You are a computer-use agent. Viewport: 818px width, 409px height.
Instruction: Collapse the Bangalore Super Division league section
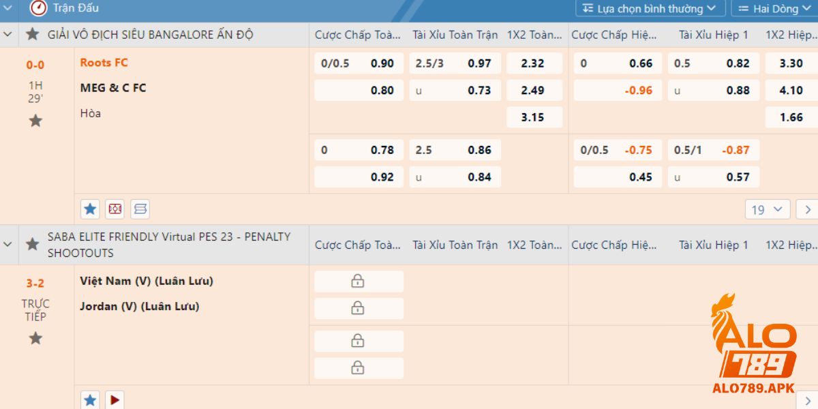click(x=8, y=34)
